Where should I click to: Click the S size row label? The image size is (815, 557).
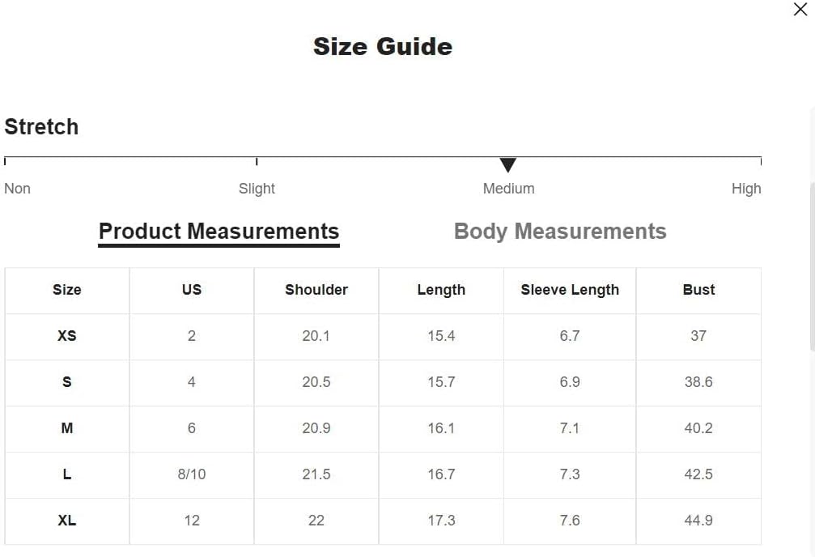[x=67, y=382]
